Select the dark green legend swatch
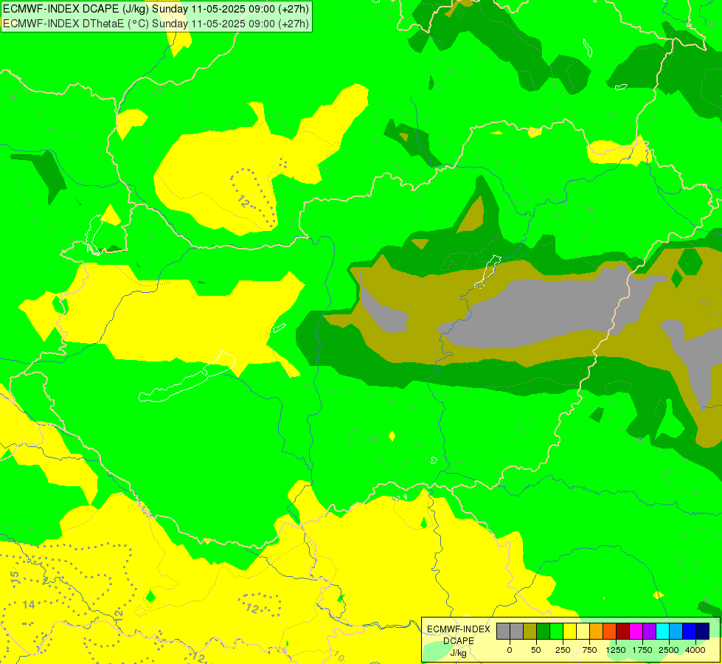The image size is (722, 664). 544,632
